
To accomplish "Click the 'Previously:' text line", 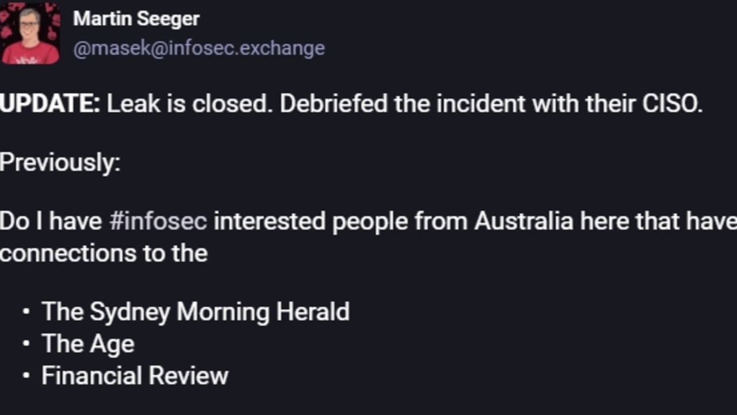I will 60,163.
